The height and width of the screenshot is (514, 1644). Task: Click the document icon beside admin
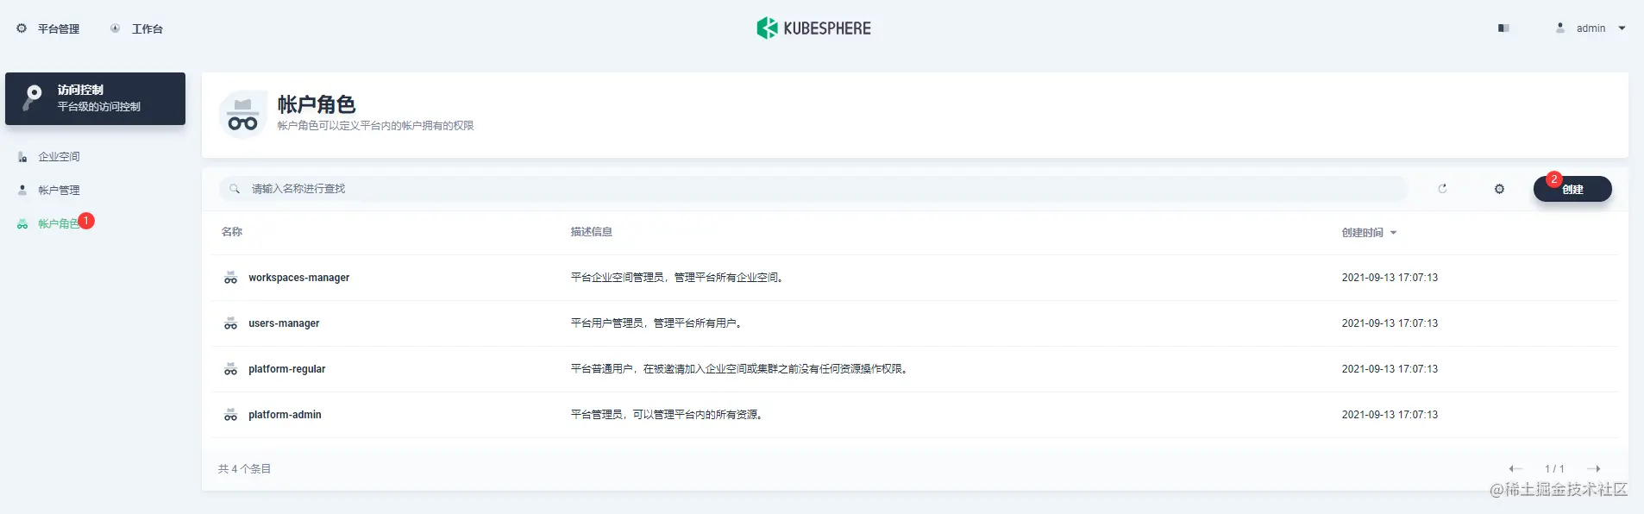pyautogui.click(x=1503, y=28)
